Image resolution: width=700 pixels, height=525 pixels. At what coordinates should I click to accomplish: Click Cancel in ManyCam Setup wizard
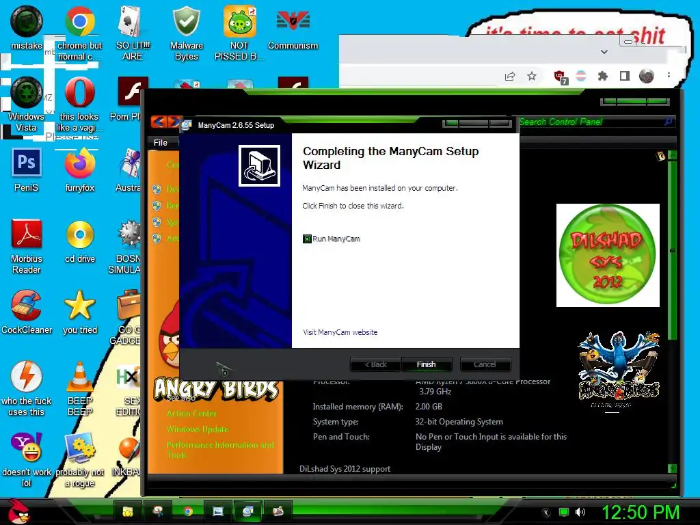click(x=485, y=364)
